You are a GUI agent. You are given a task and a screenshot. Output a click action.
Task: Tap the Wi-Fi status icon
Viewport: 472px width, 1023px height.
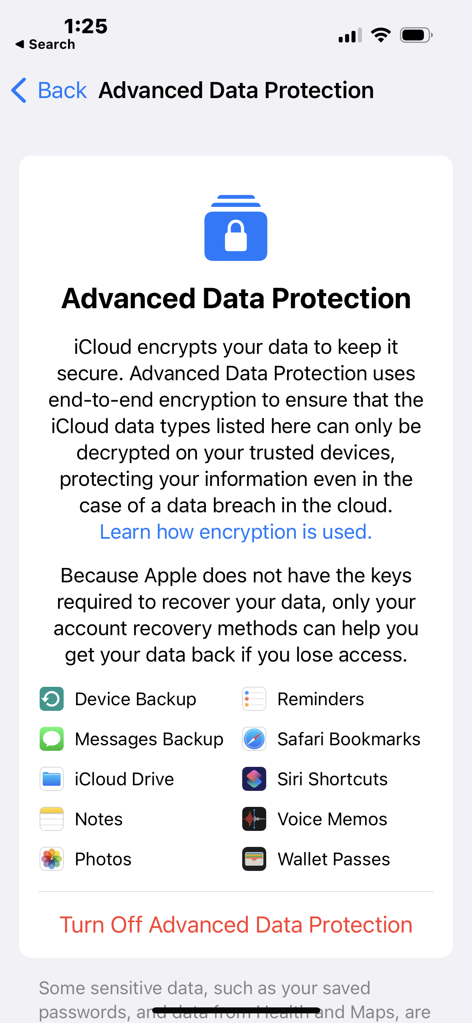(381, 35)
